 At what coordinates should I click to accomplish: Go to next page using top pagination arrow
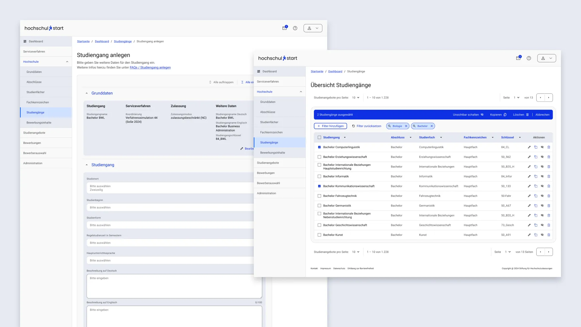click(549, 98)
